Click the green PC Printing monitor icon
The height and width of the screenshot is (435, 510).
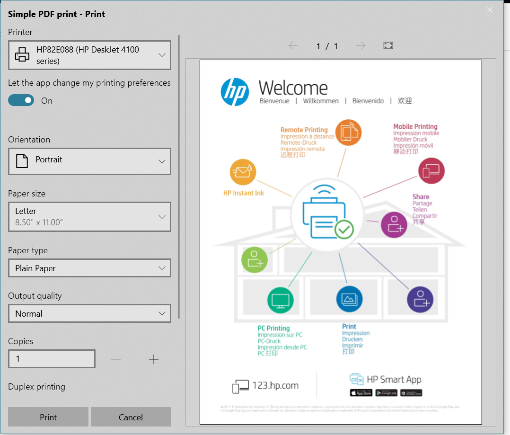tap(280, 300)
